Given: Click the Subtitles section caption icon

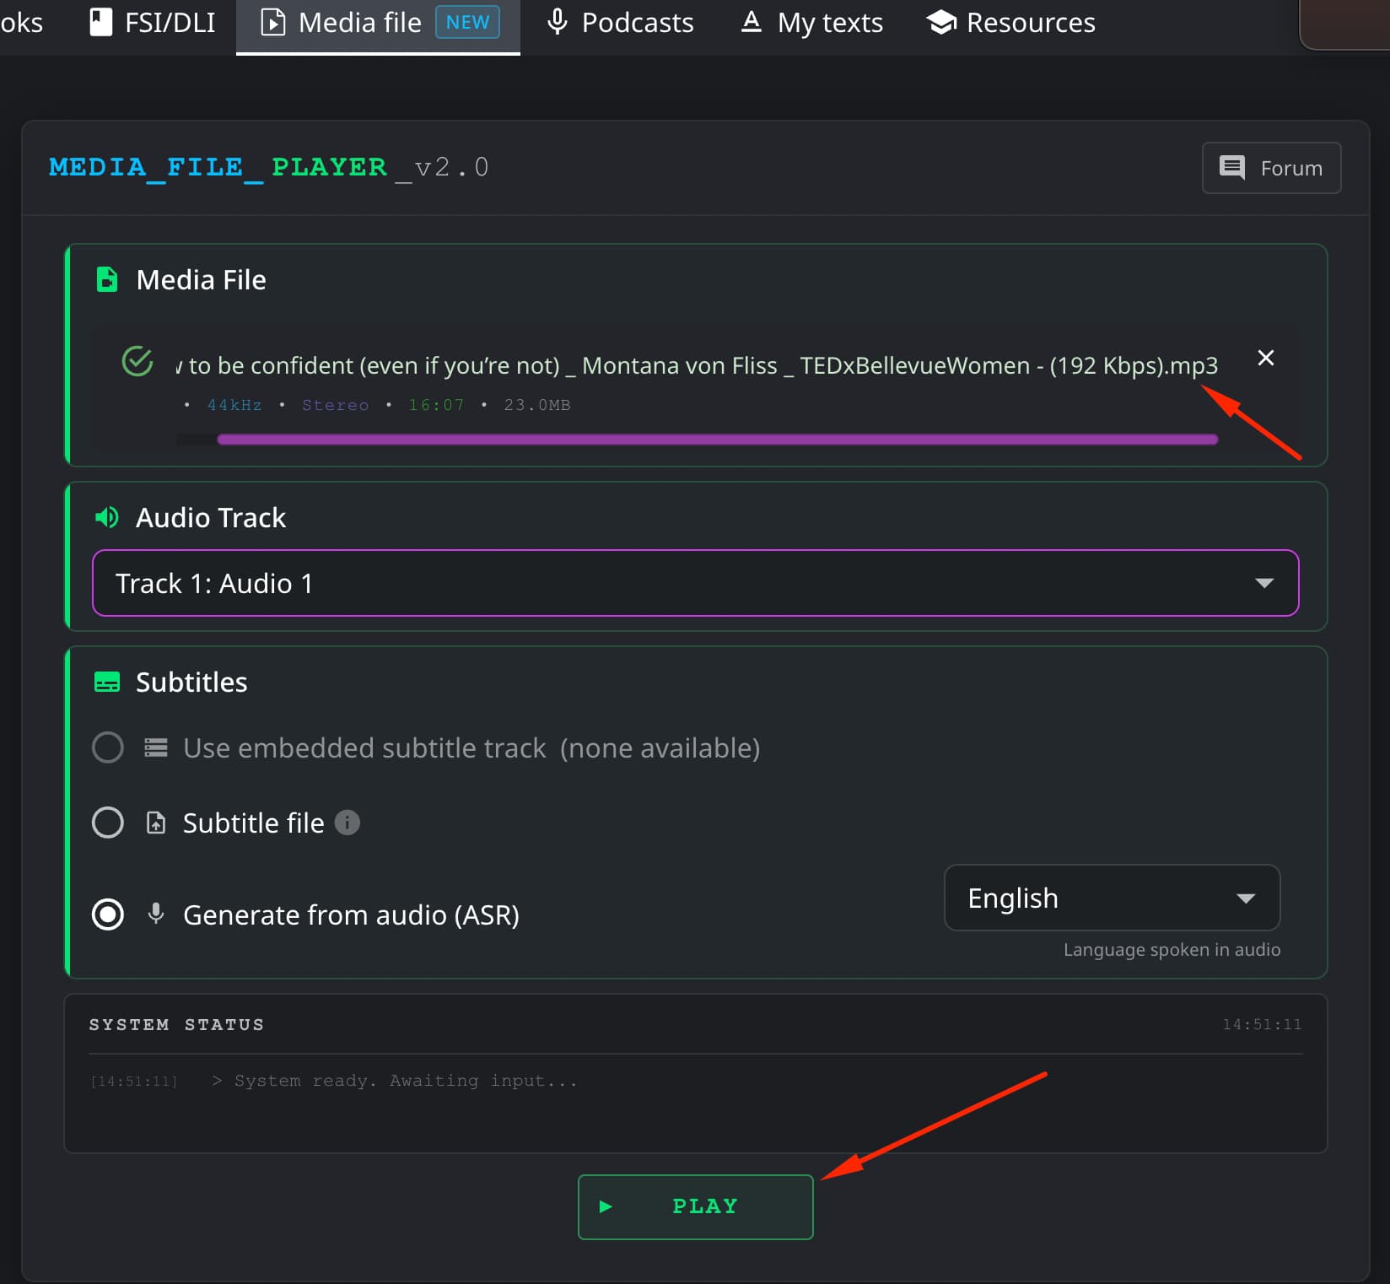Looking at the screenshot, I should click(107, 682).
